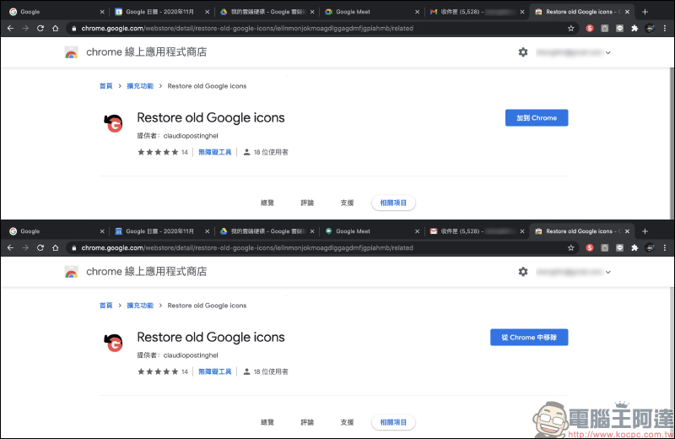Bookmark page with star in bottom address bar
Viewport: 675px width, 439px height.
(571, 247)
